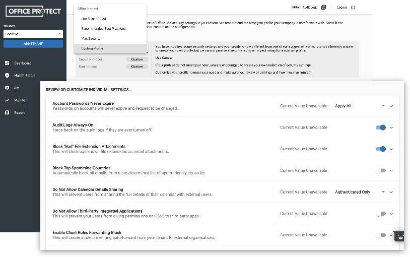Click the Report document icon
This screenshot has height=257, width=410.
point(7,112)
